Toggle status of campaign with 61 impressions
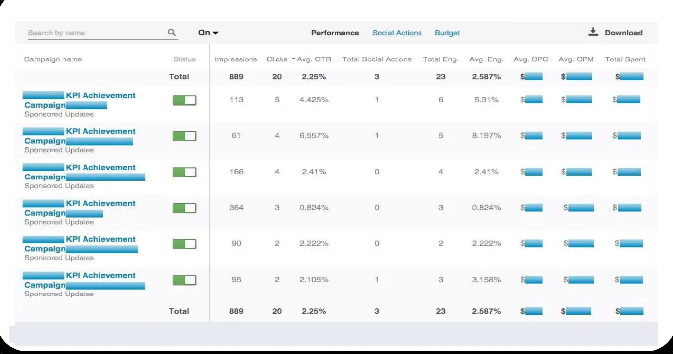 click(184, 136)
